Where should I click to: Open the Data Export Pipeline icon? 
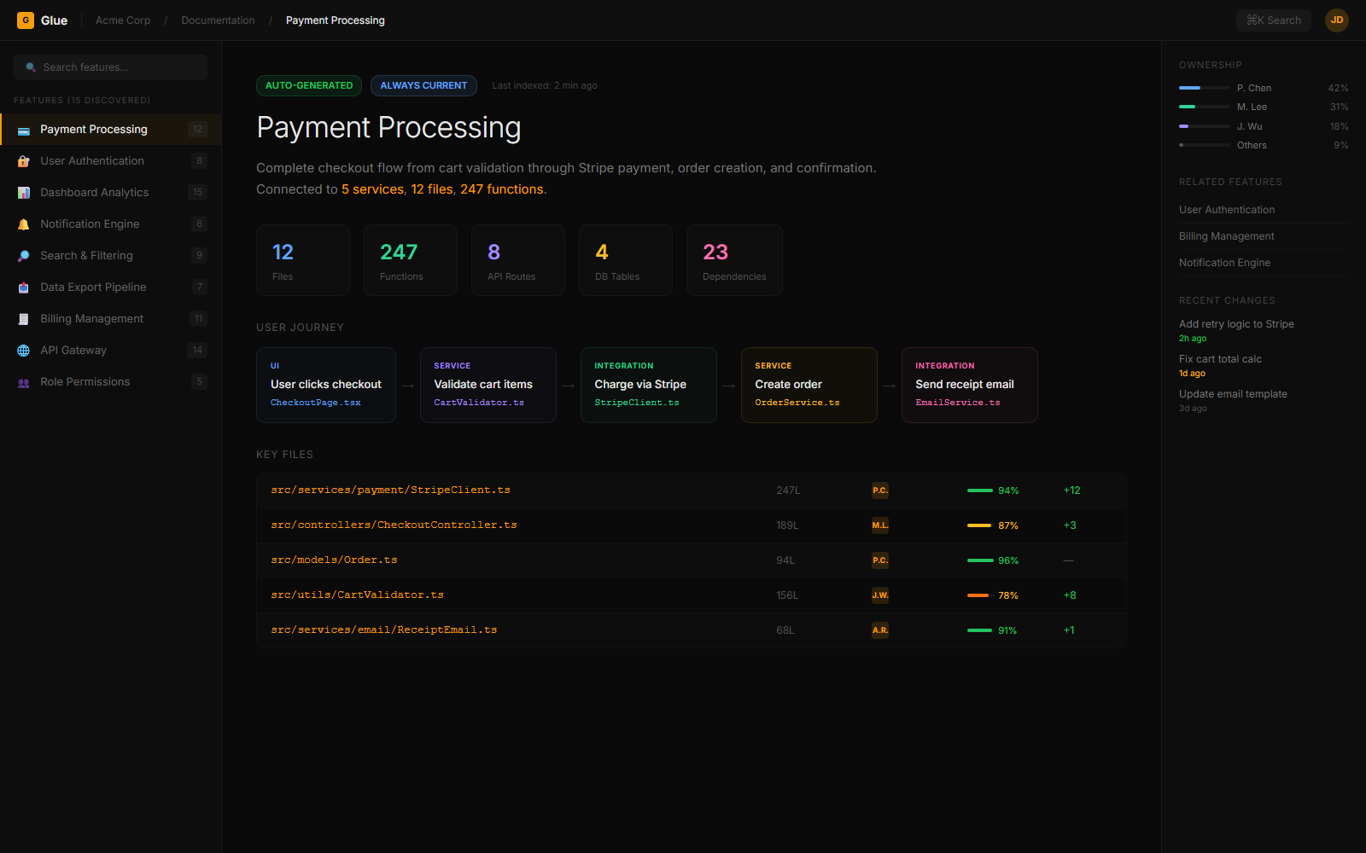pyautogui.click(x=23, y=287)
